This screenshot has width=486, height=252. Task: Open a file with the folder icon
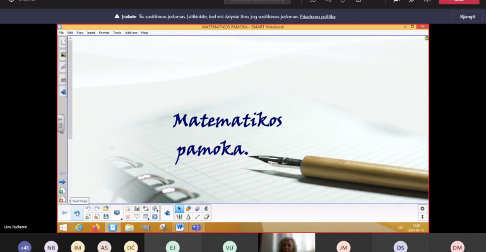pyautogui.click(x=106, y=209)
